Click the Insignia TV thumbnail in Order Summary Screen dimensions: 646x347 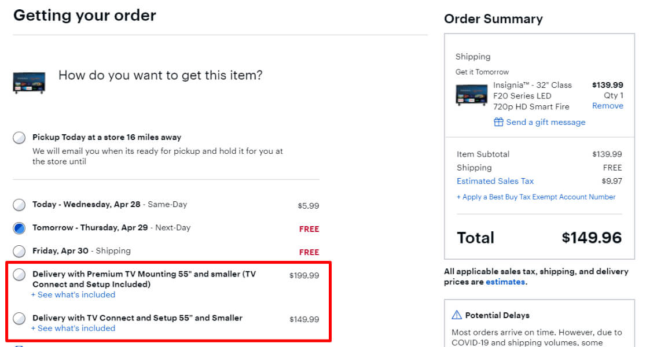pos(471,95)
